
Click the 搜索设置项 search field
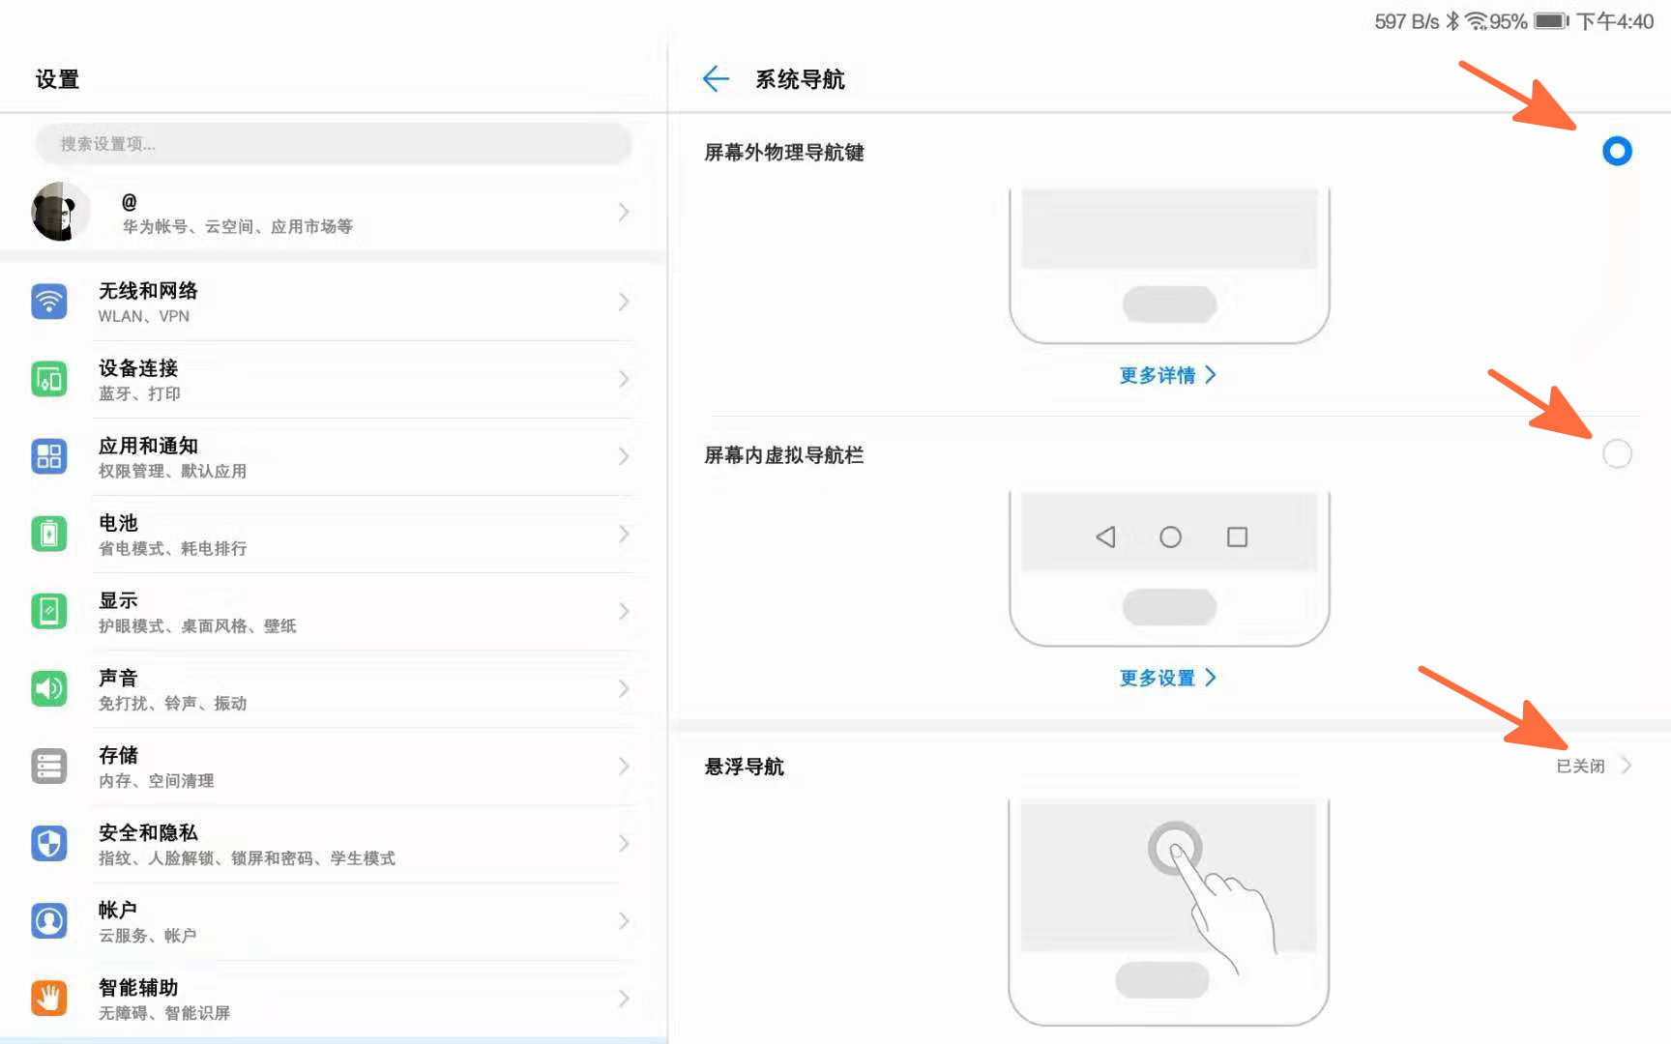point(334,144)
